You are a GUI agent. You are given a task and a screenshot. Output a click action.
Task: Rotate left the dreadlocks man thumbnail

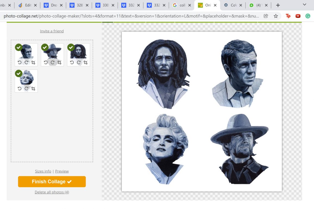tap(72, 62)
